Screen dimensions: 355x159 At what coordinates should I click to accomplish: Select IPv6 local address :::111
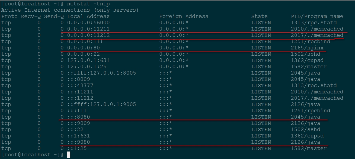[77, 111]
